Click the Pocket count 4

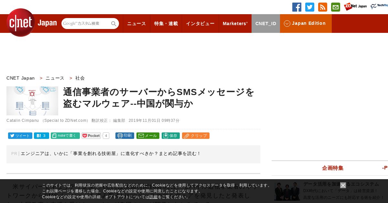click(106, 136)
